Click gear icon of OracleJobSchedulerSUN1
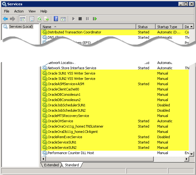The height and width of the screenshot is (175, 196). pyautogui.click(x=44, y=105)
